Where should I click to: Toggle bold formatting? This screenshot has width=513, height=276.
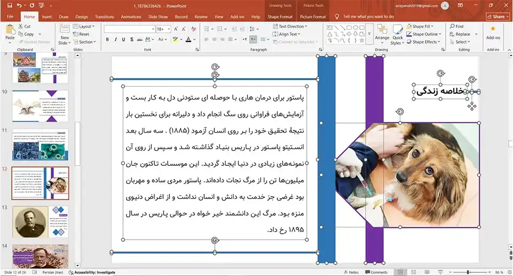107,39
